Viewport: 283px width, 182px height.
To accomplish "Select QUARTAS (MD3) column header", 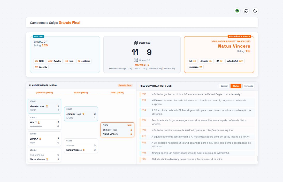I will click(x=44, y=93).
